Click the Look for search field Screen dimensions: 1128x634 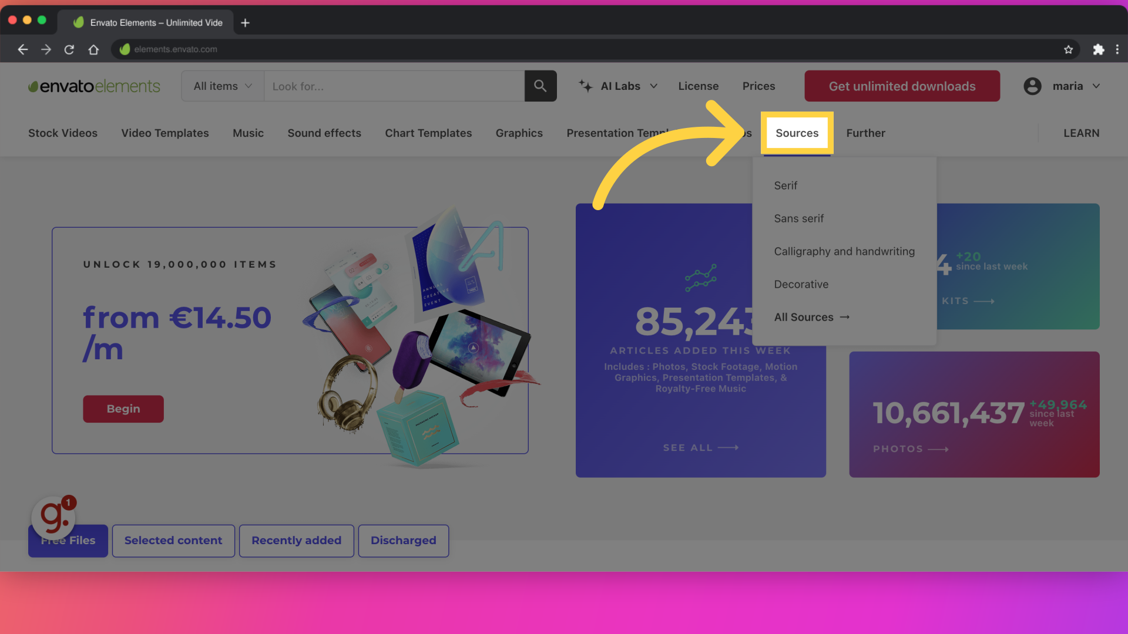[394, 86]
